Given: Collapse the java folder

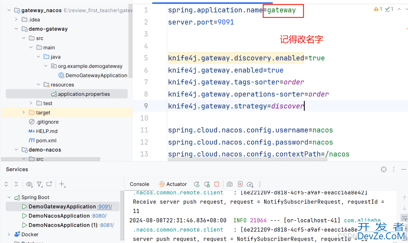Looking at the screenshot, I should coord(38,57).
